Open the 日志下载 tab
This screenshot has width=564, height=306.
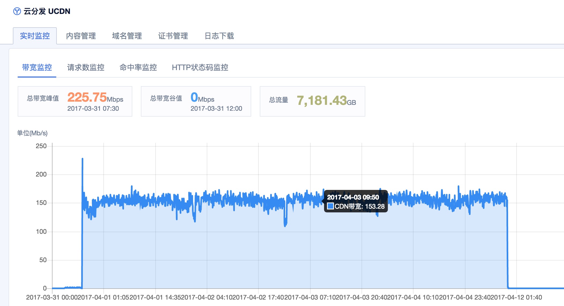coord(219,36)
